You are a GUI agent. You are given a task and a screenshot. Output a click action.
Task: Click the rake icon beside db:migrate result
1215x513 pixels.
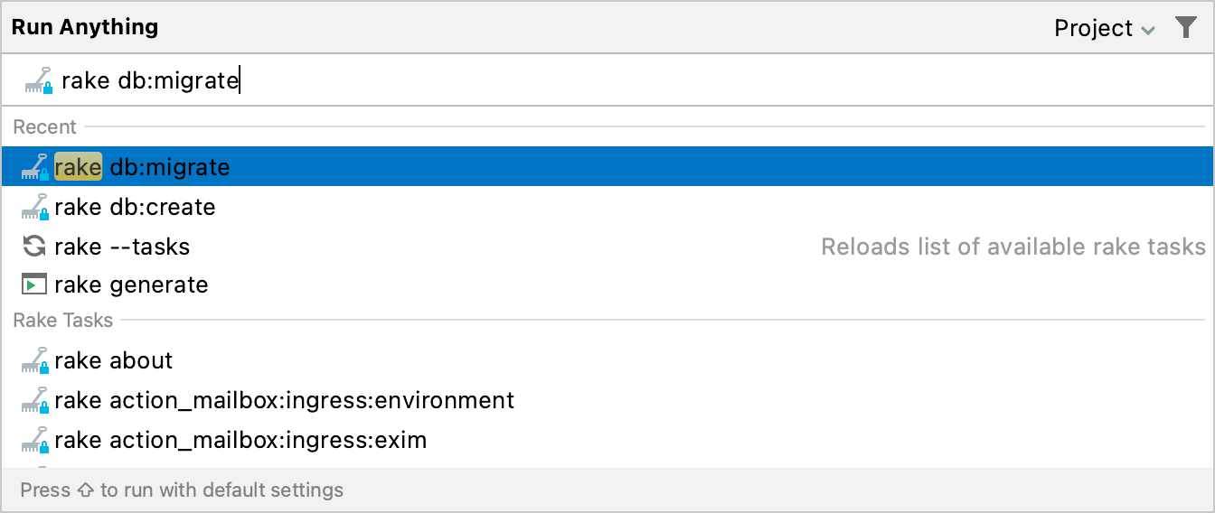(35, 167)
